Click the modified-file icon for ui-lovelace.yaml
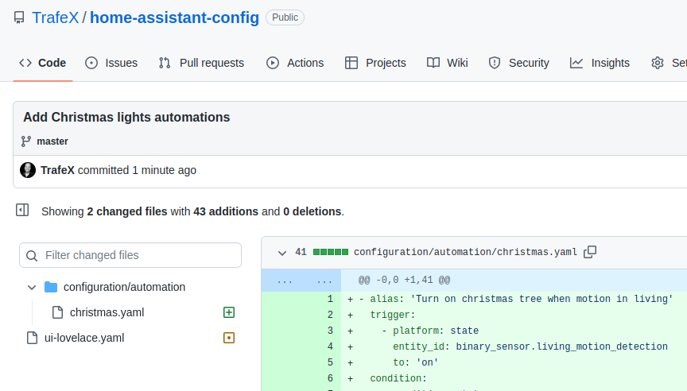 click(x=229, y=338)
